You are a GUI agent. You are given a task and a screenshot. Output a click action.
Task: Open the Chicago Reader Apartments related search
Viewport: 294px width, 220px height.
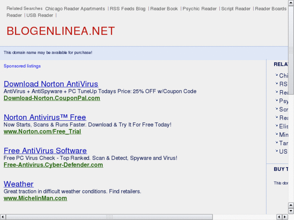click(75, 9)
